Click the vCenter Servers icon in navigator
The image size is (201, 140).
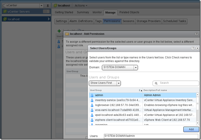click(x=5, y=11)
